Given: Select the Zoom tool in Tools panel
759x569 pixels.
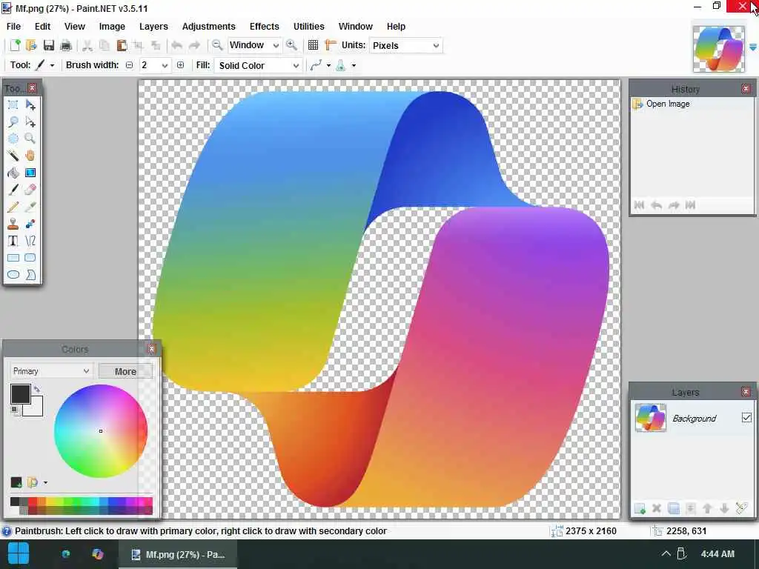Looking at the screenshot, I should click(x=30, y=139).
